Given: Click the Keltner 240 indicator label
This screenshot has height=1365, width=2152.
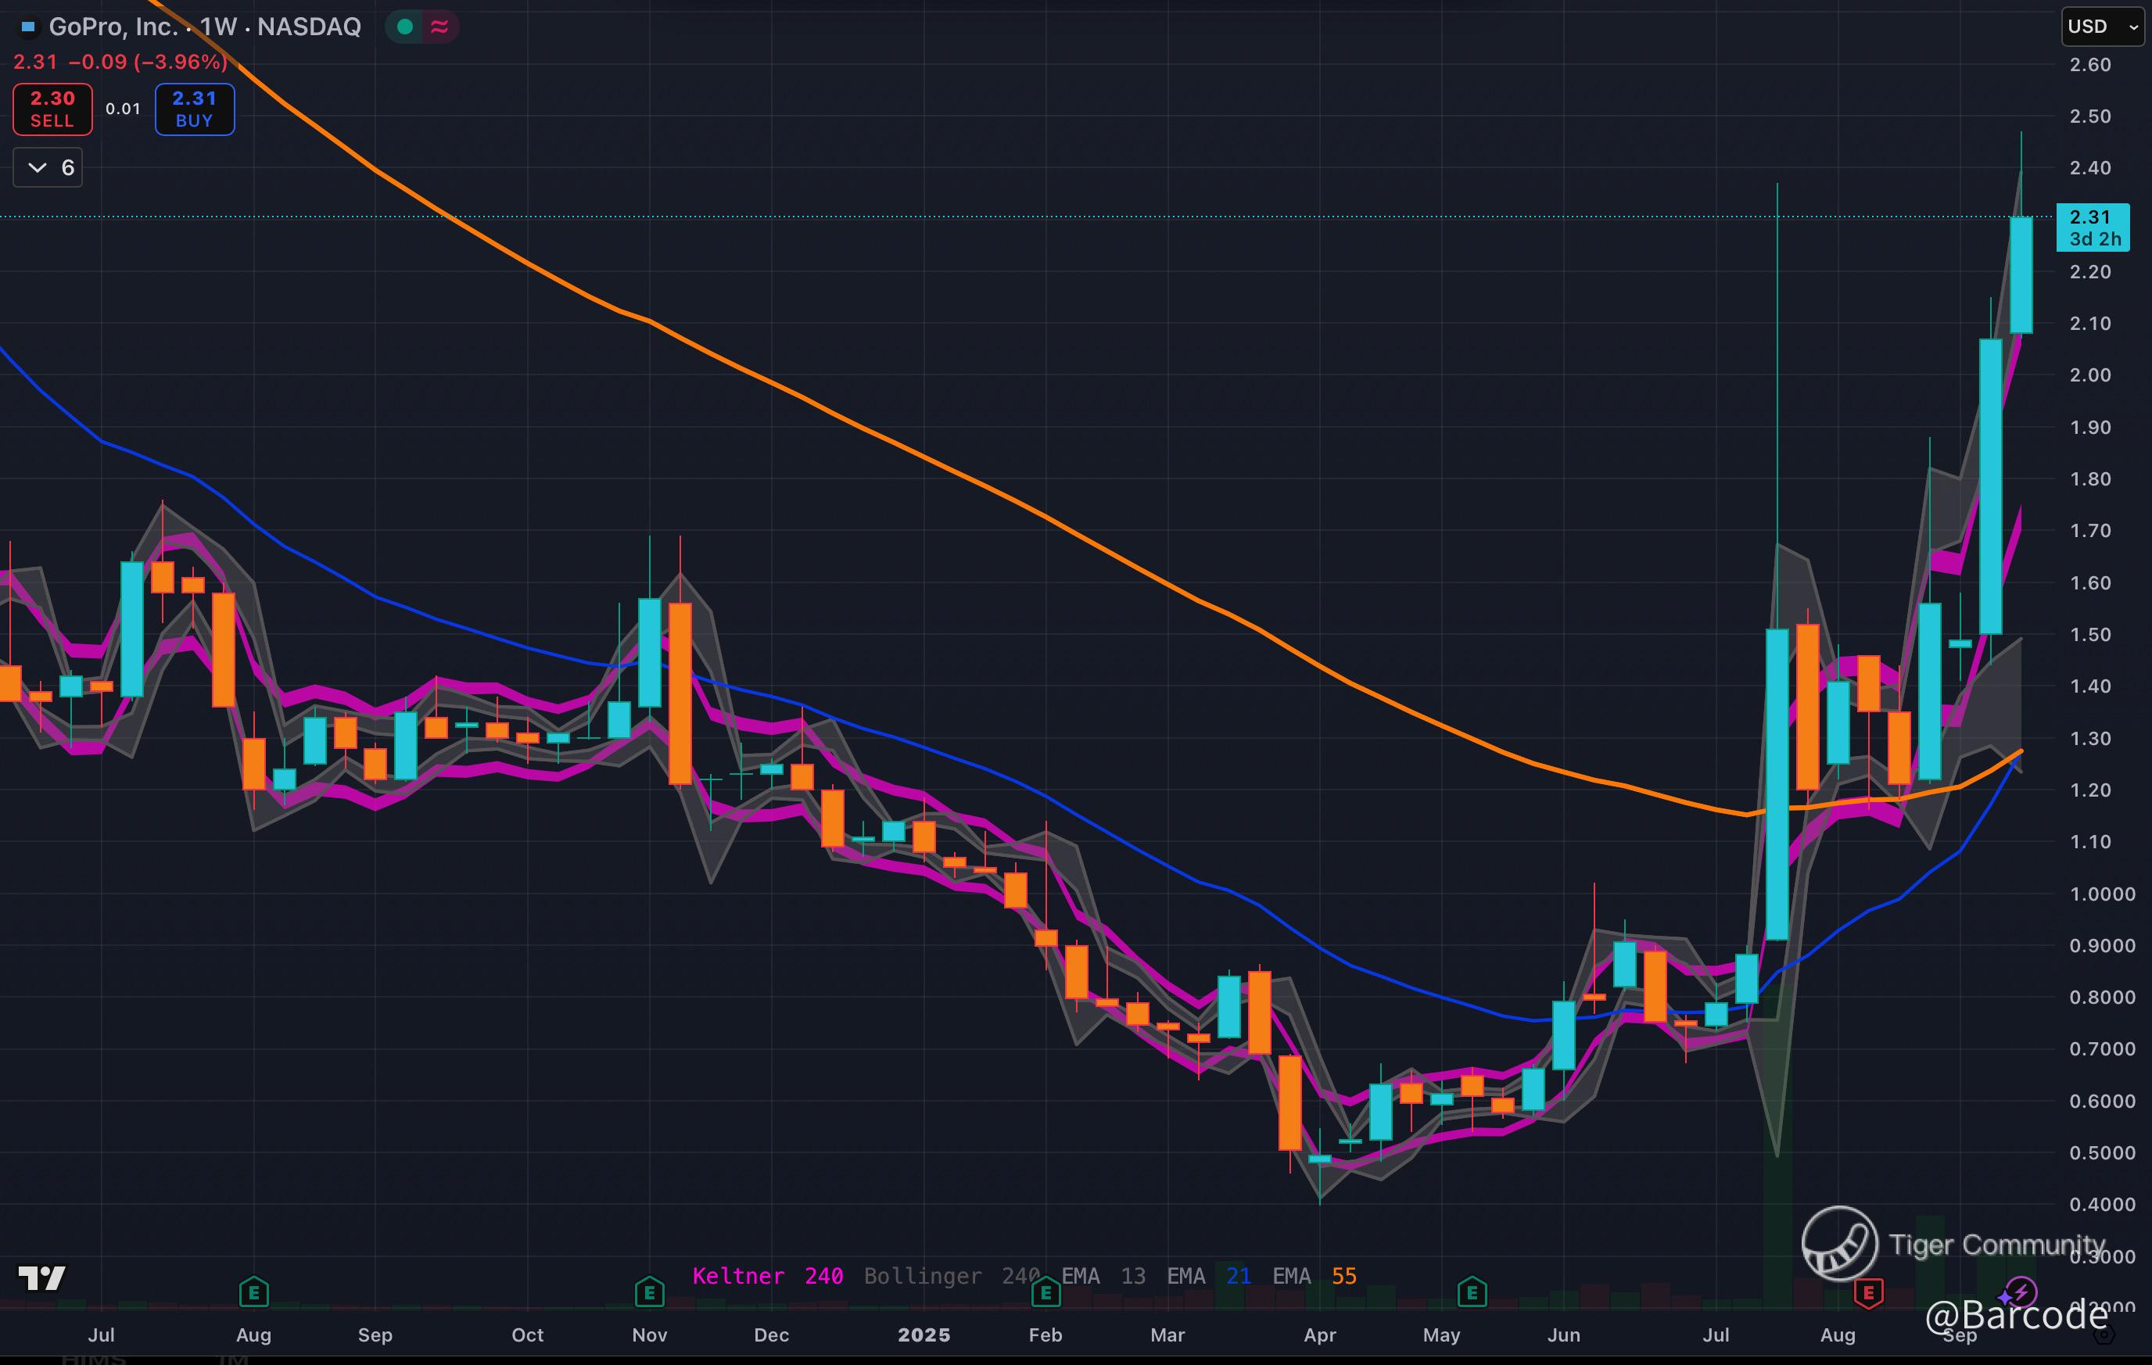Looking at the screenshot, I should pyautogui.click(x=767, y=1276).
